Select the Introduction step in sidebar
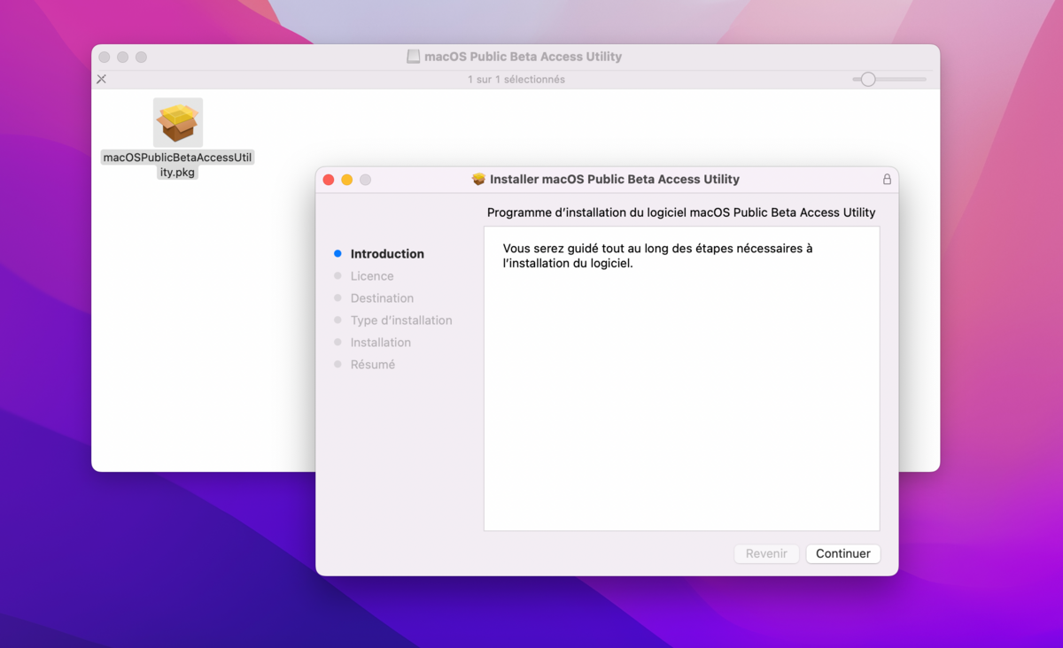The image size is (1063, 648). point(387,254)
